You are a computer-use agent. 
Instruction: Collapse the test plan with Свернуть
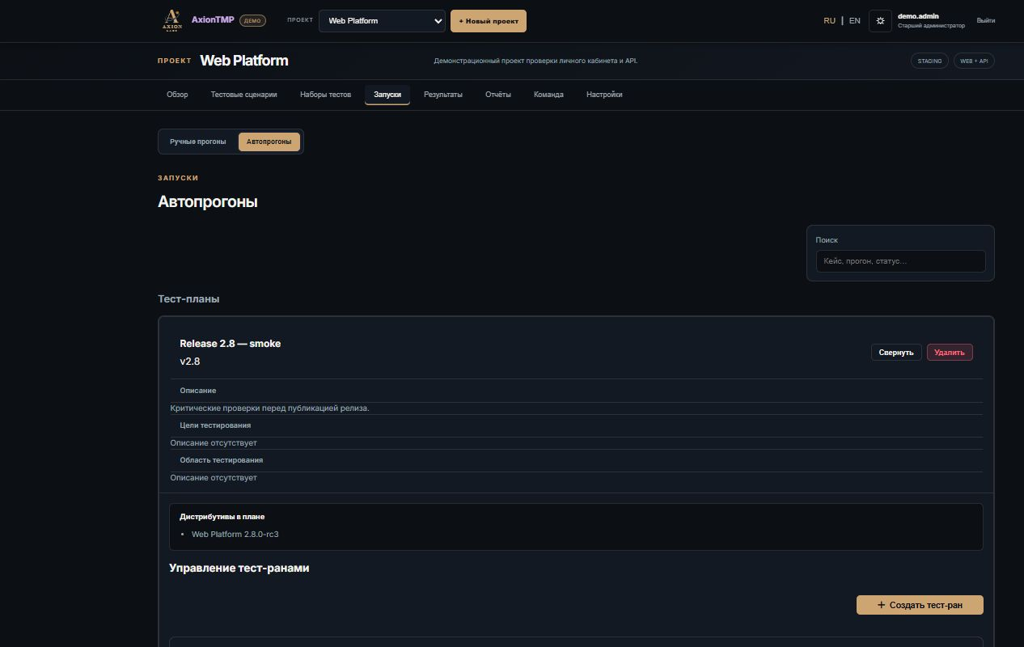[896, 352]
